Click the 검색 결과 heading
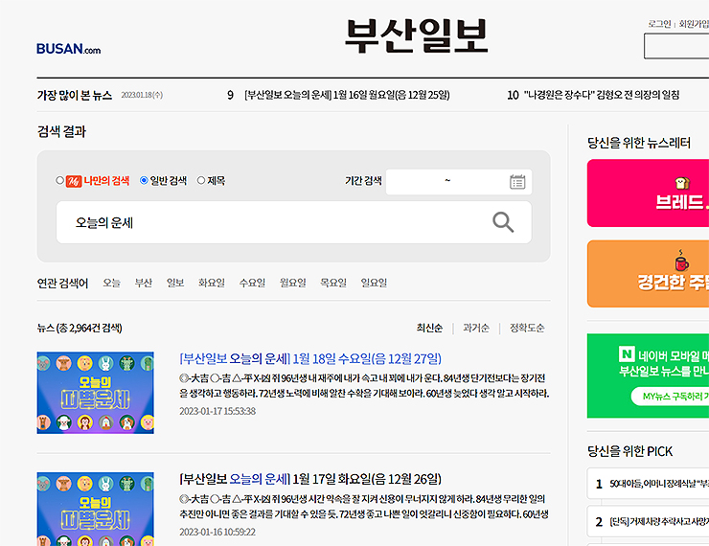The width and height of the screenshot is (709, 546). pos(61,131)
